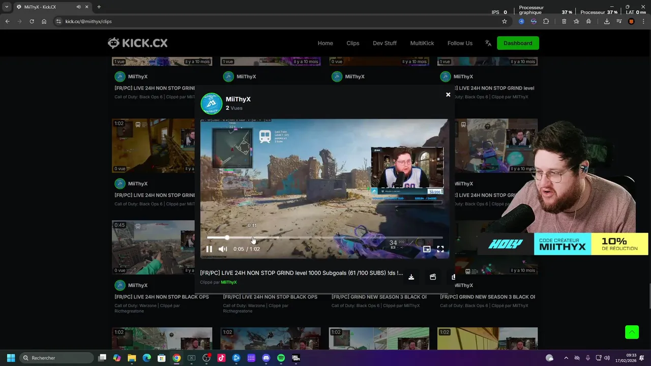
Task: Open picture-in-picture for the clip
Action: pos(427,249)
